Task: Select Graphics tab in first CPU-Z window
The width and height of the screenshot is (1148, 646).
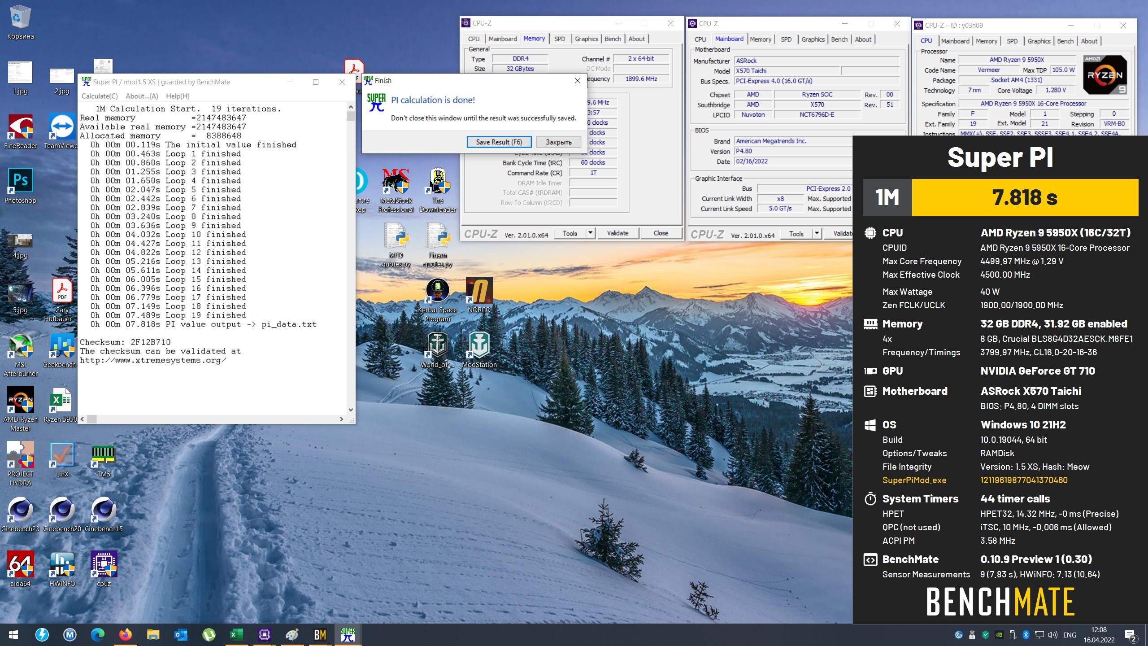Action: coord(587,39)
